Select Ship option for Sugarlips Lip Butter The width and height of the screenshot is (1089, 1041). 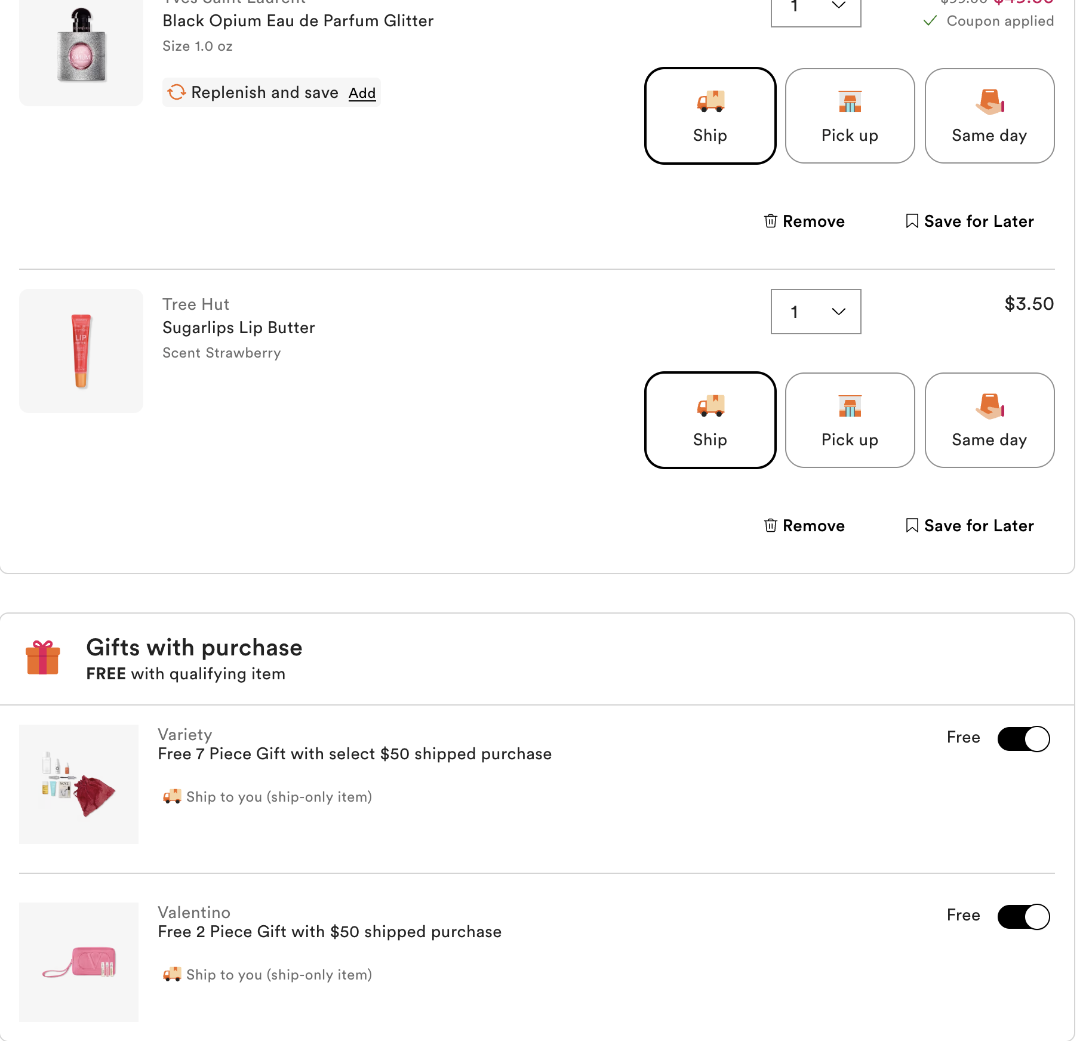[x=710, y=420]
